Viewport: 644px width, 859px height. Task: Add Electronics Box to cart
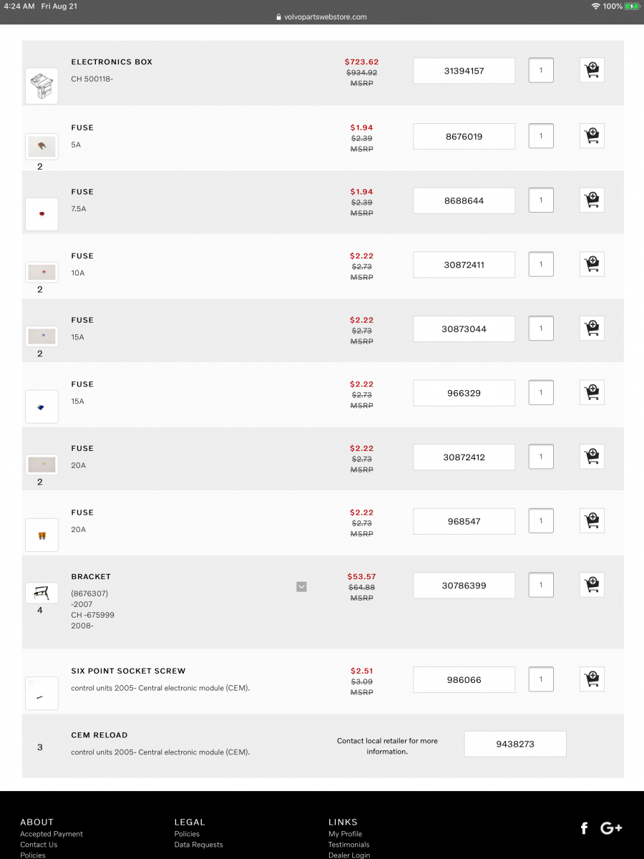pos(592,70)
